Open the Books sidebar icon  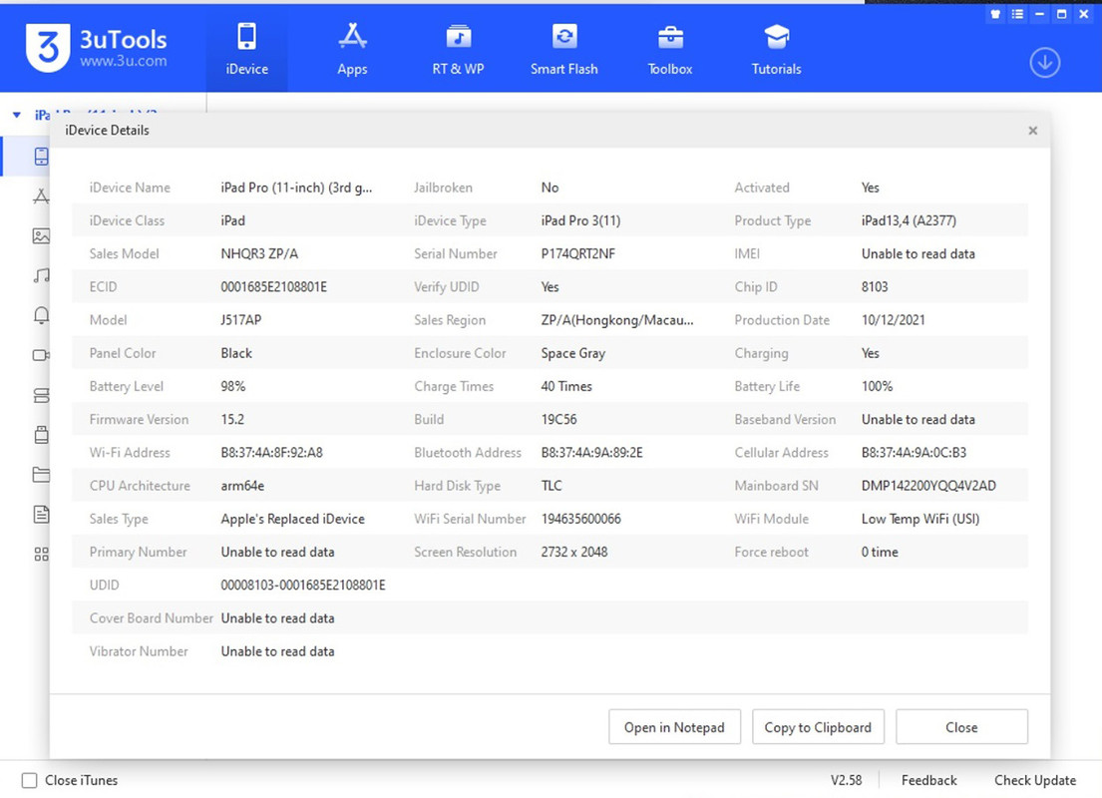(42, 395)
